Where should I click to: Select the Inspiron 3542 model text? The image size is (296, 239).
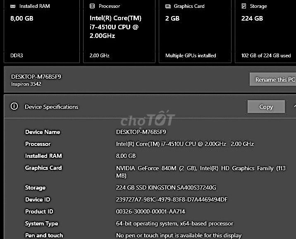[26, 84]
